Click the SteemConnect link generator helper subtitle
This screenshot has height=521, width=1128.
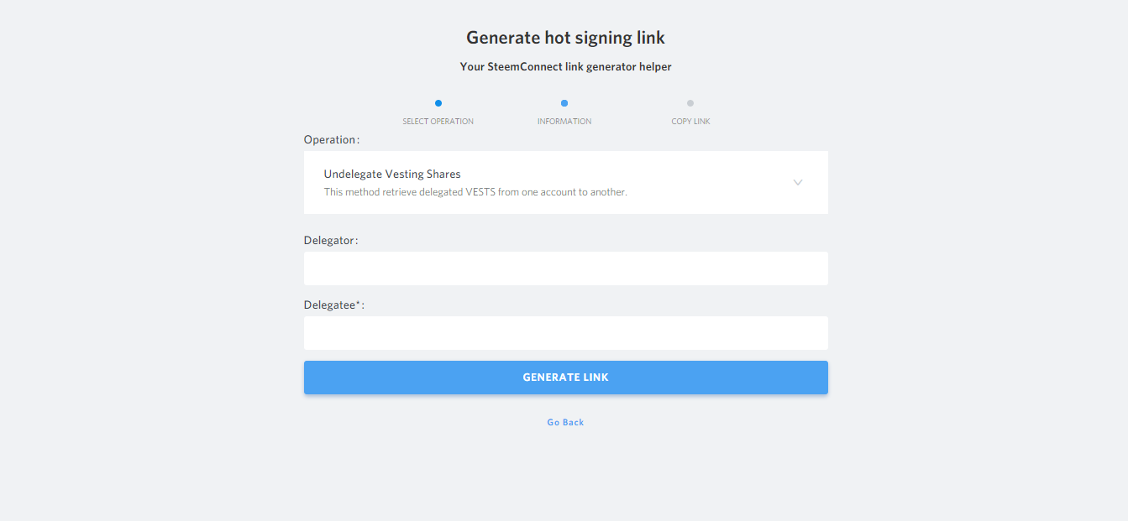(x=565, y=66)
